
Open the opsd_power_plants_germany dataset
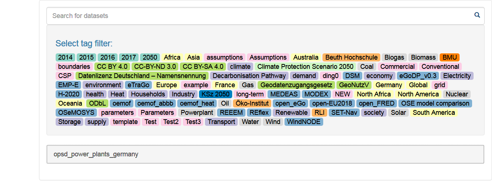click(x=265, y=154)
